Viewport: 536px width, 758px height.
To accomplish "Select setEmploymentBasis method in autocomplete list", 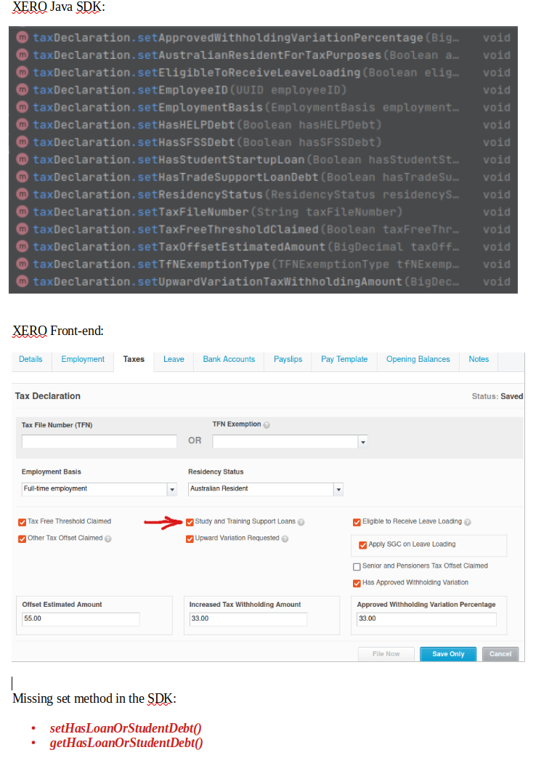I will [263, 108].
